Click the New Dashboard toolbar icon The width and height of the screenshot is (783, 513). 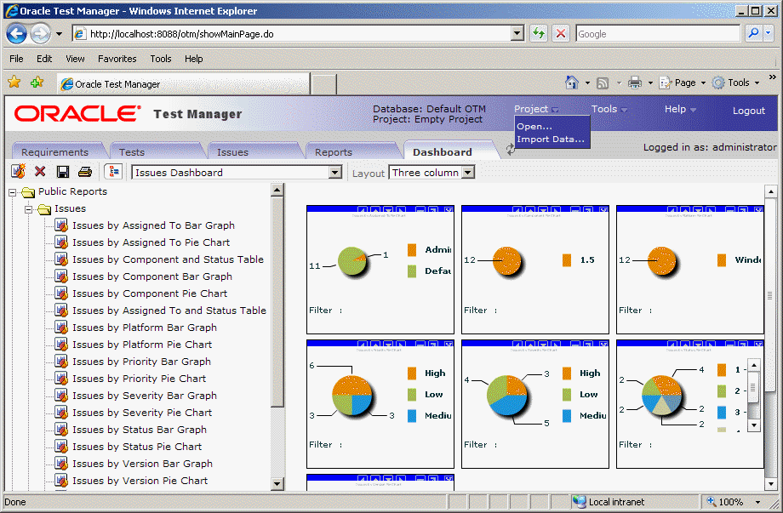coord(19,172)
